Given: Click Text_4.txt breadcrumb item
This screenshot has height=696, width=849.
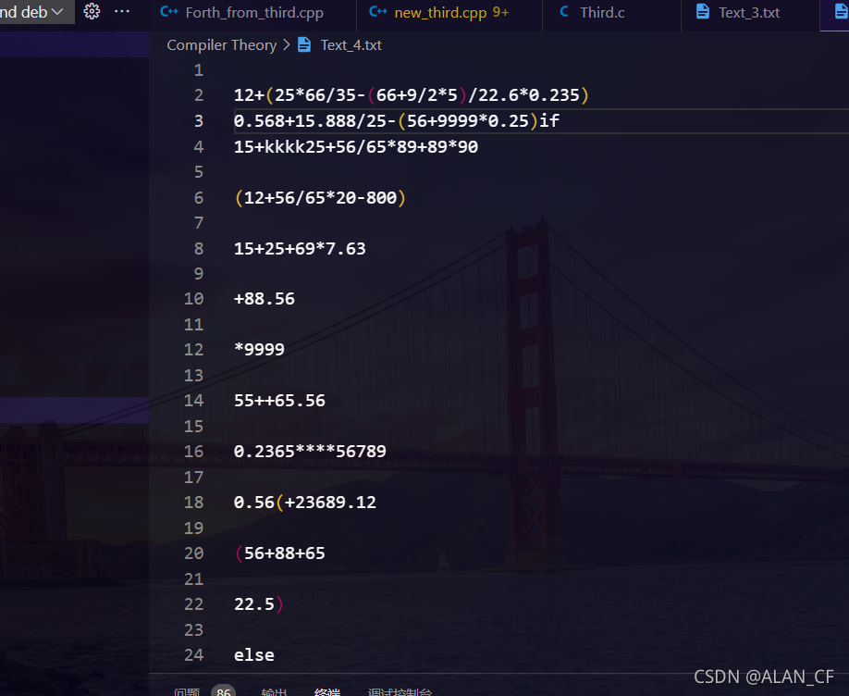Looking at the screenshot, I should point(351,45).
